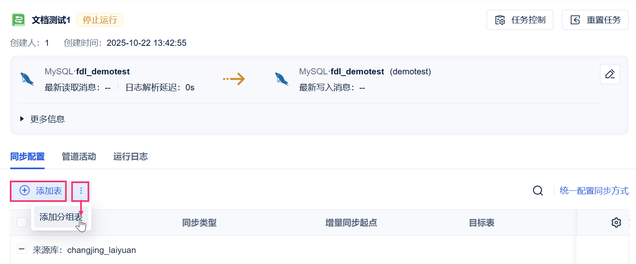636x264 pixels.
Task: Select the 同步配置 tab
Action: (x=27, y=157)
